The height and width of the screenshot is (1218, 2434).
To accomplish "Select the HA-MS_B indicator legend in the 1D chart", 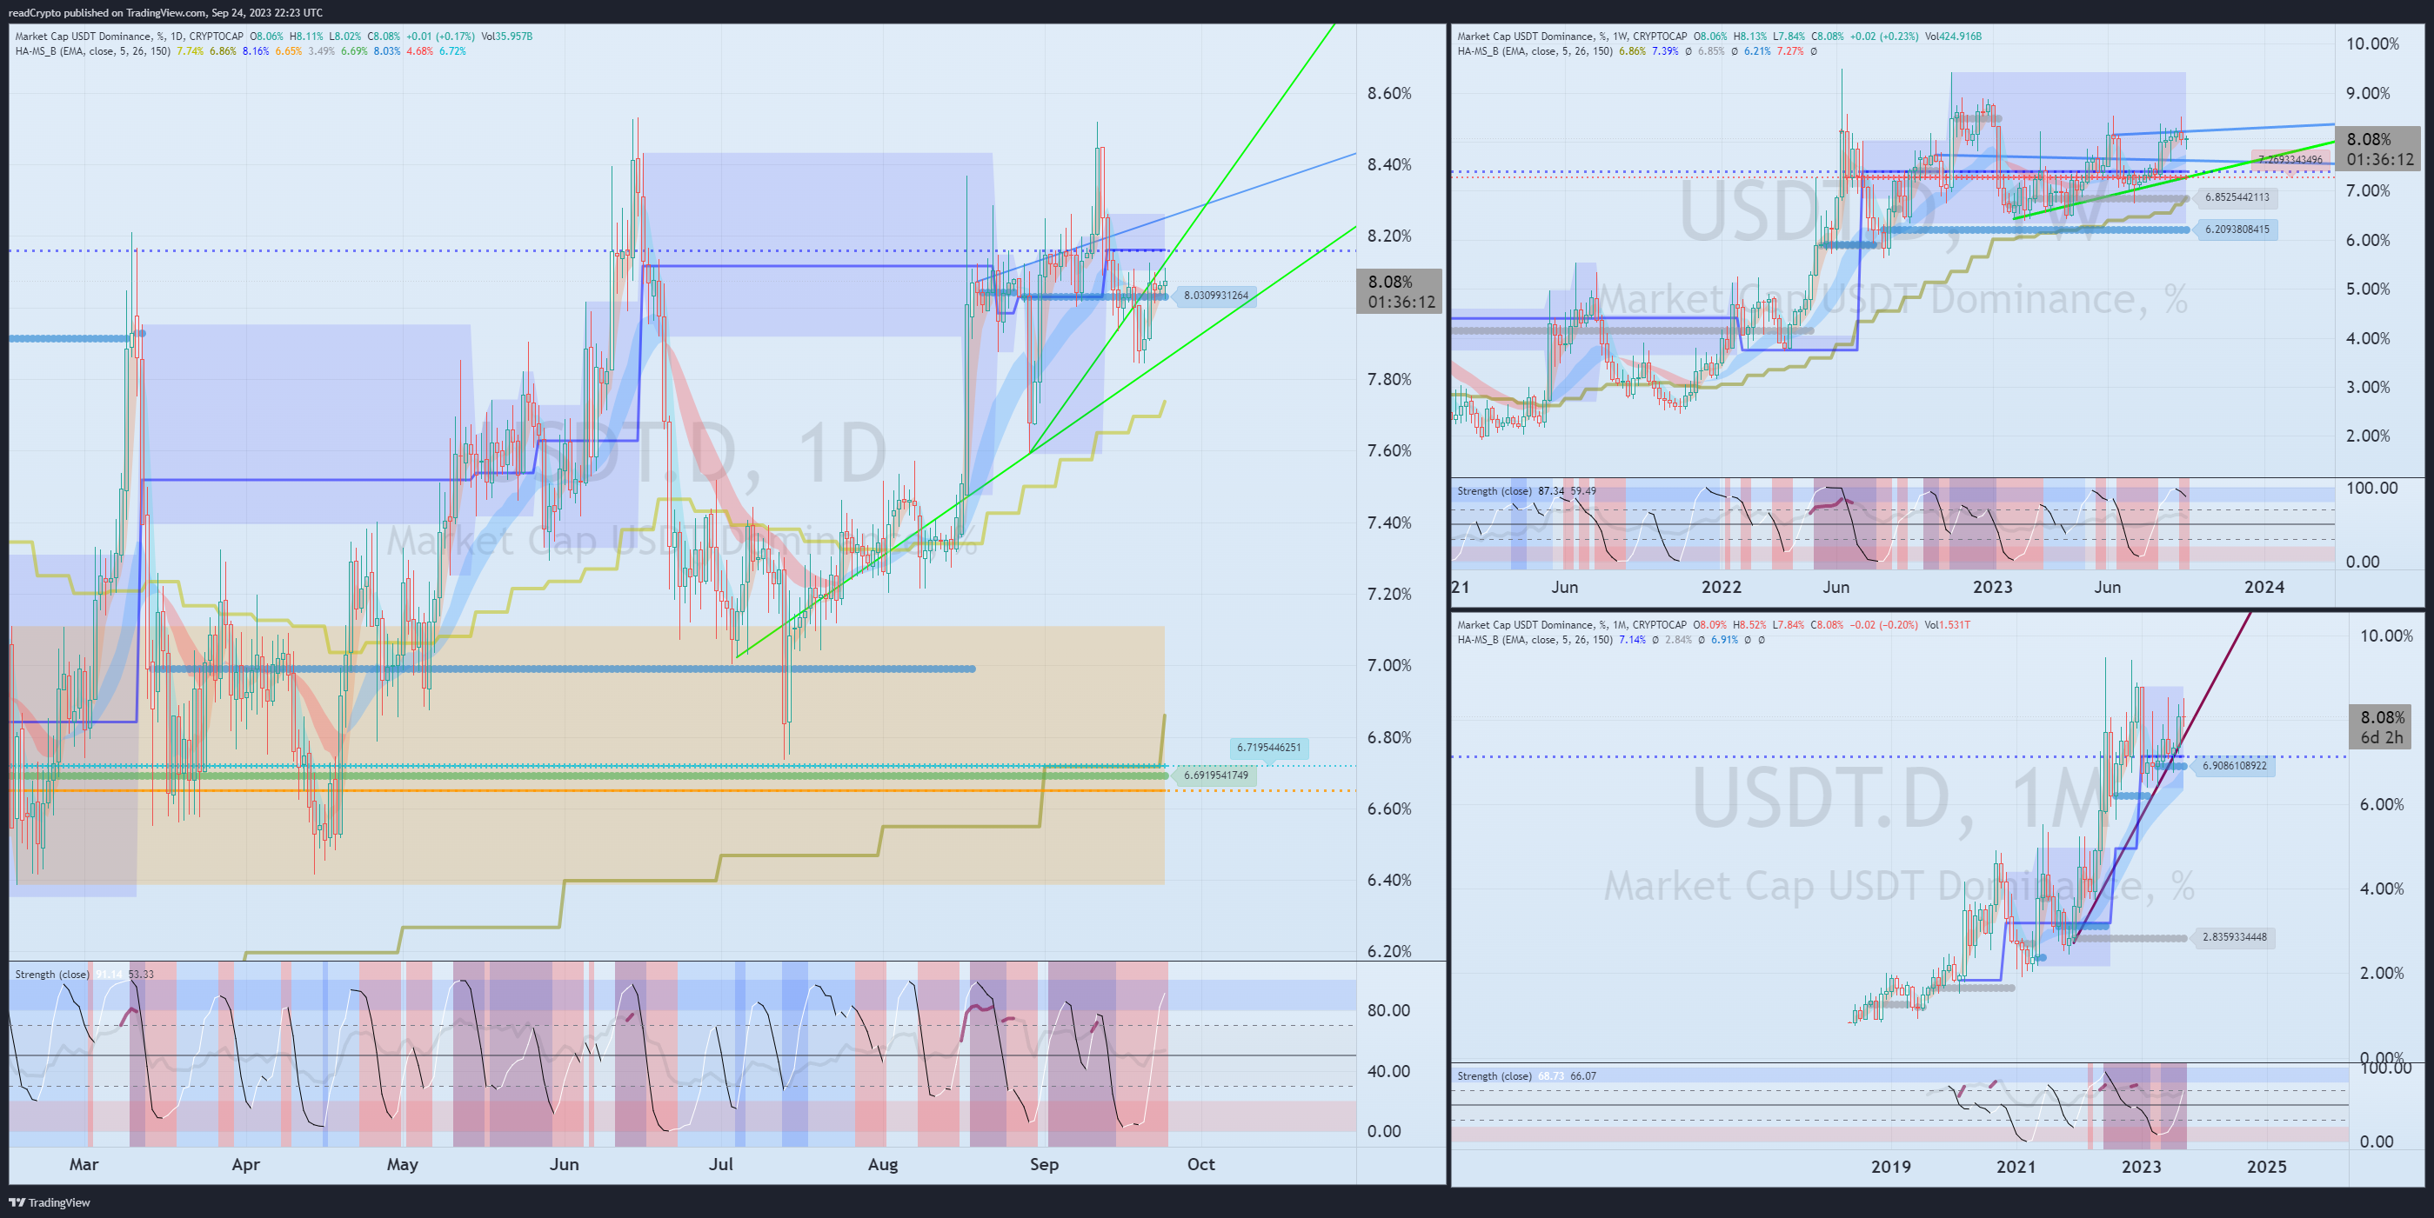I will click(92, 51).
